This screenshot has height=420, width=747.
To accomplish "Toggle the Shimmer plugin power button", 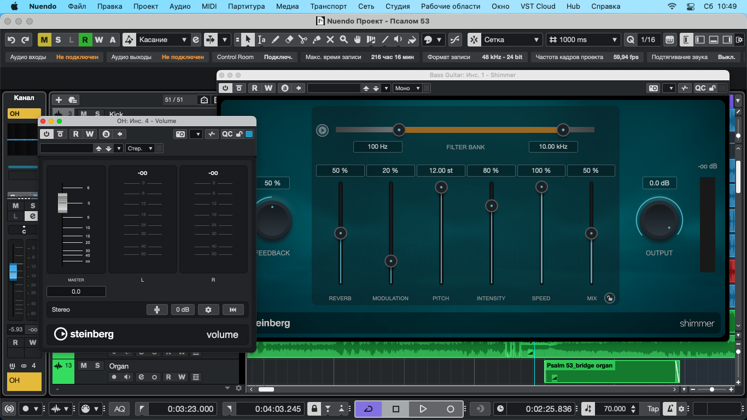I will pos(225,88).
